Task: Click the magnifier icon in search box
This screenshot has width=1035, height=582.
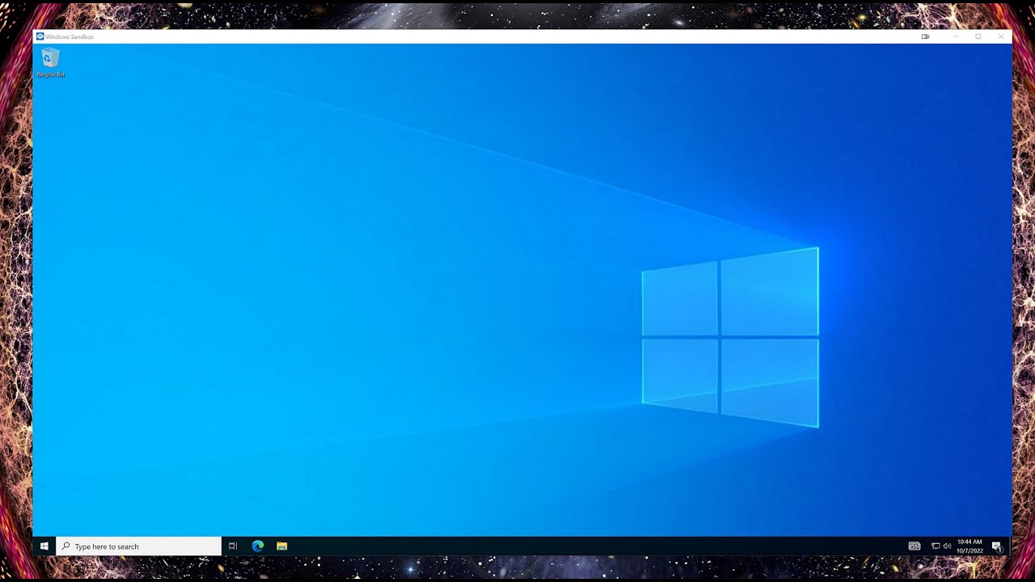Action: [66, 546]
